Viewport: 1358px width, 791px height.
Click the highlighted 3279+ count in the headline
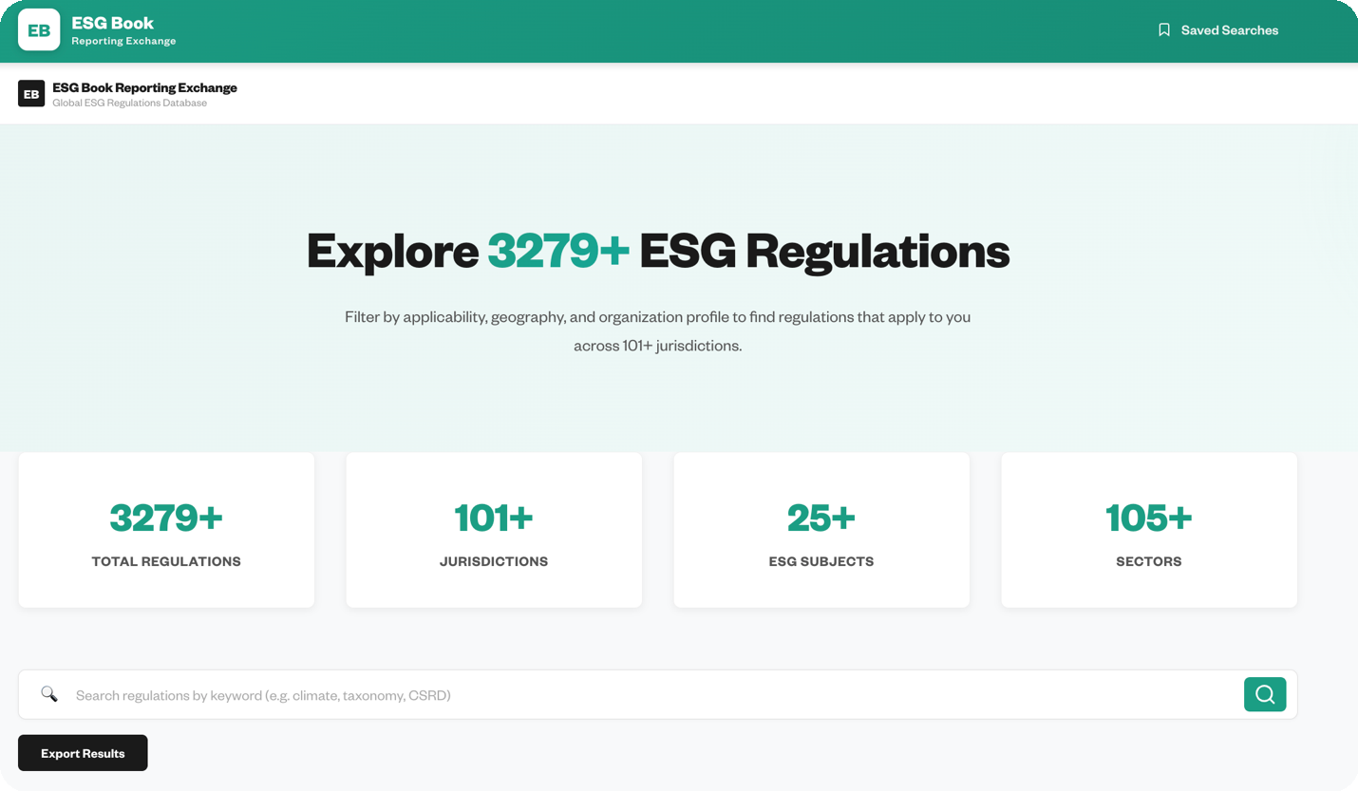click(x=556, y=251)
